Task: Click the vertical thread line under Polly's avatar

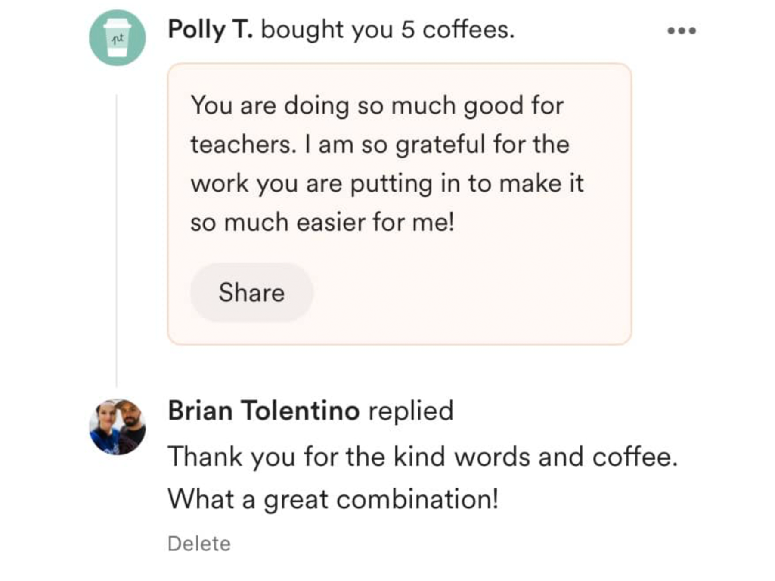Action: [116, 241]
